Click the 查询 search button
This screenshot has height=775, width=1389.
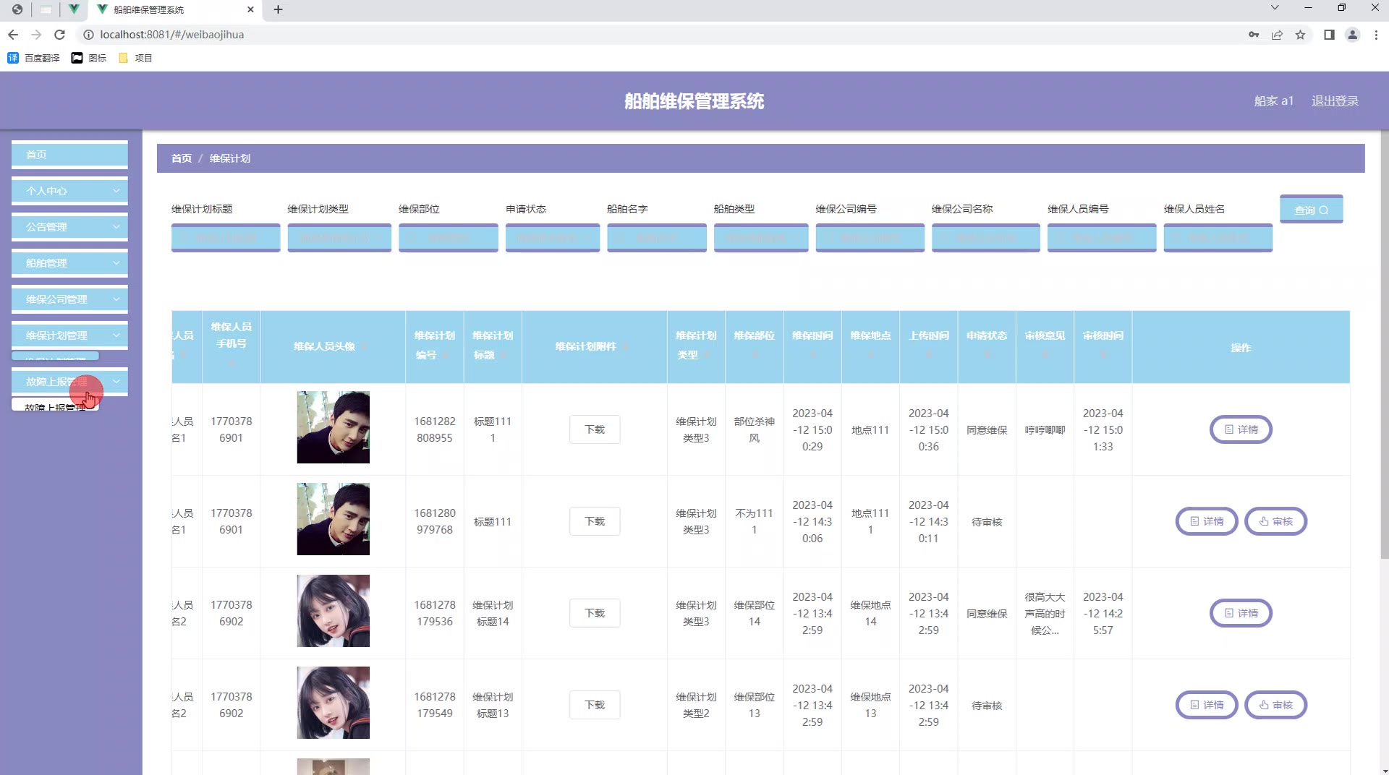point(1311,210)
